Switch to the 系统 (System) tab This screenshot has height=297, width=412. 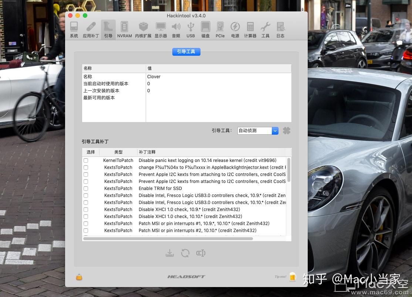[74, 29]
